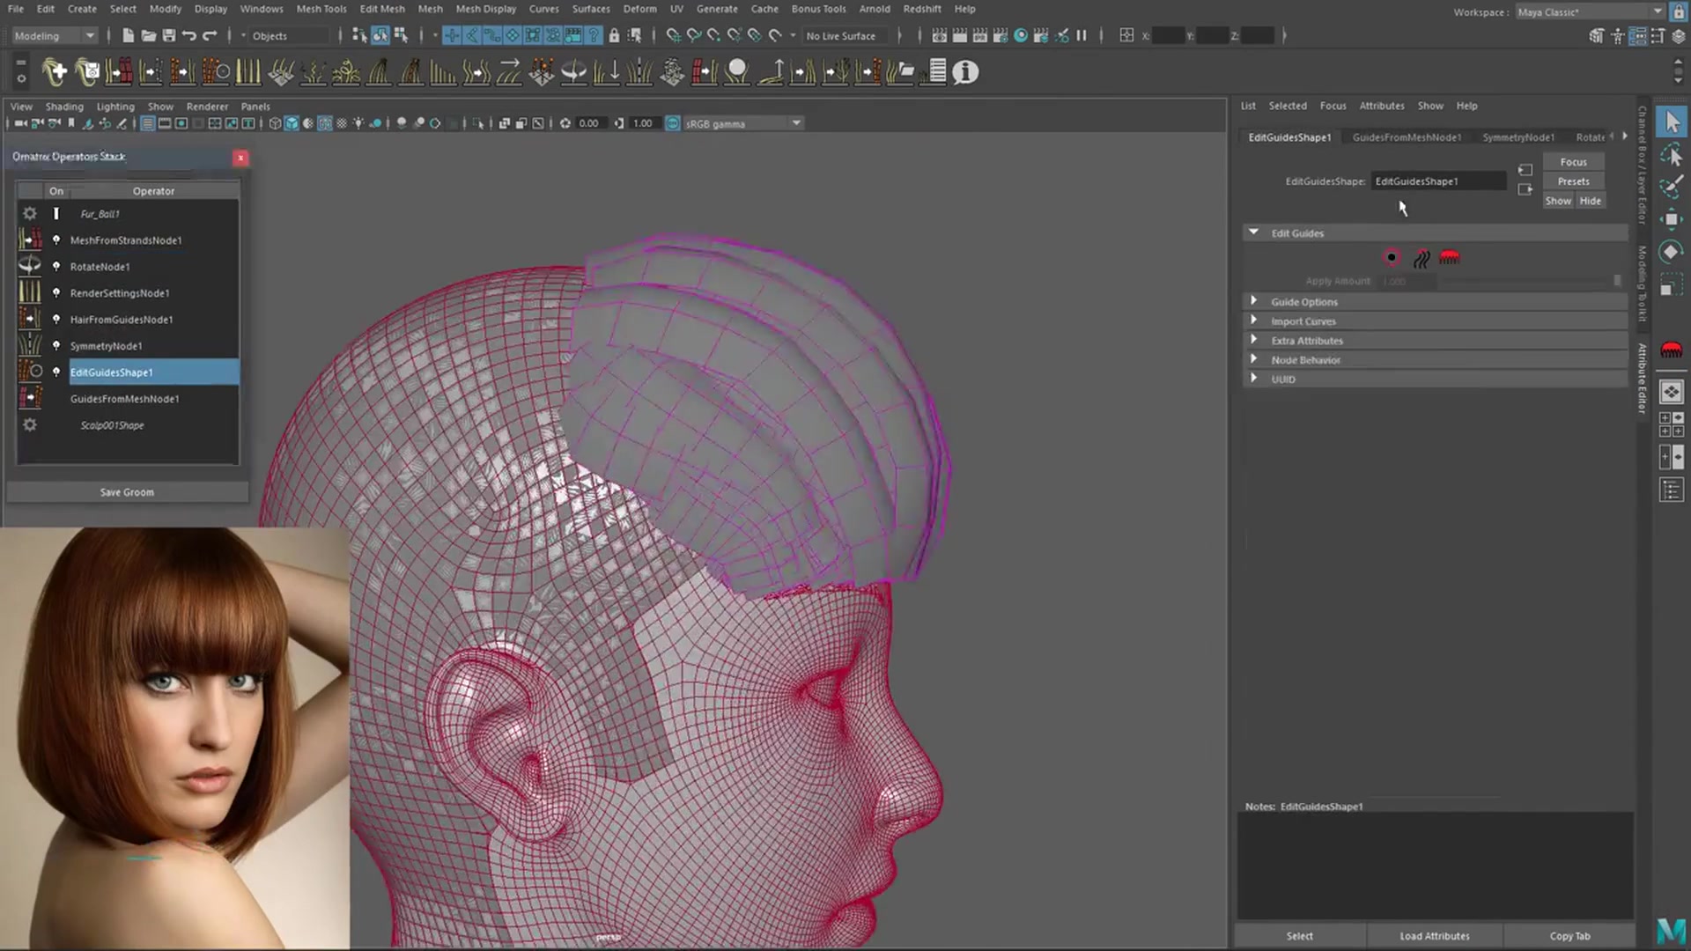The image size is (1691, 951).
Task: Click the Load Attributes button
Action: [1434, 935]
